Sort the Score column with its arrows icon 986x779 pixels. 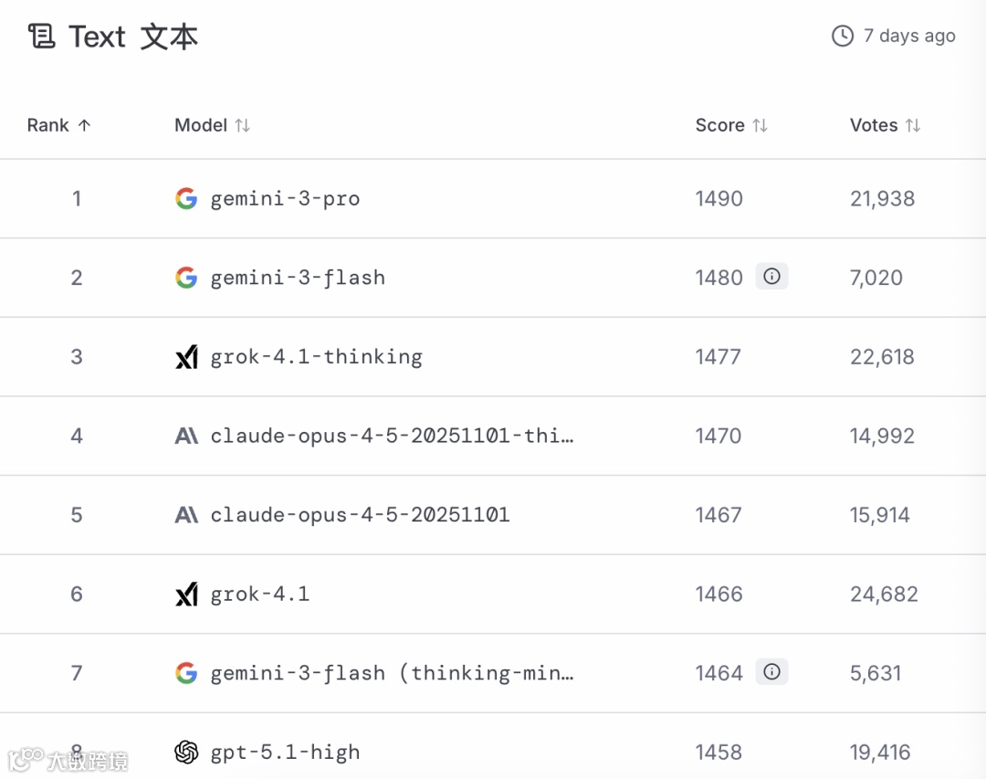coord(760,125)
